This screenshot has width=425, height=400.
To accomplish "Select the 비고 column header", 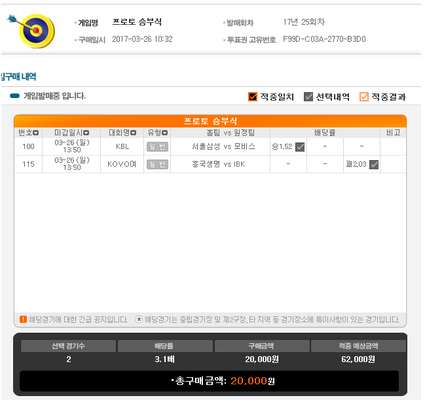I will coord(394,133).
